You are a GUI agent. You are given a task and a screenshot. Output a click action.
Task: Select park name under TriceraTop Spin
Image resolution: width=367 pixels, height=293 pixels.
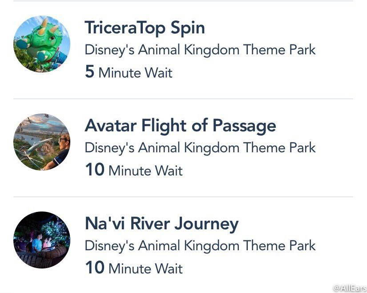click(200, 50)
